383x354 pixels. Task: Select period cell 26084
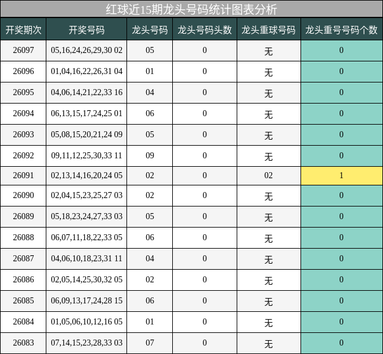23,321
